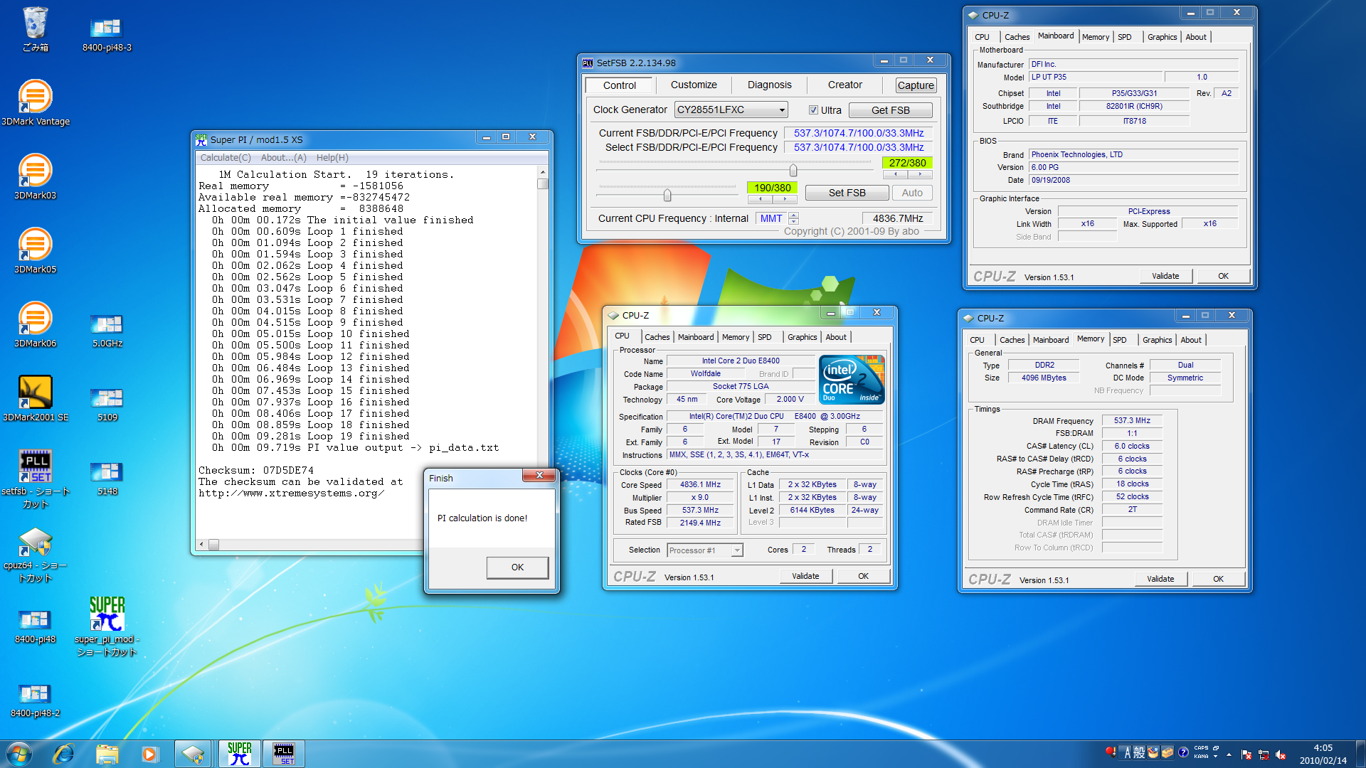The width and height of the screenshot is (1366, 768).
Task: Open the setfsb shortcut desktop icon
Action: tap(35, 467)
